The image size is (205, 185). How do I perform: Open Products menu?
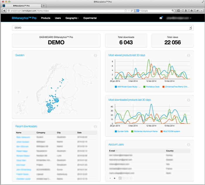click(x=46, y=18)
